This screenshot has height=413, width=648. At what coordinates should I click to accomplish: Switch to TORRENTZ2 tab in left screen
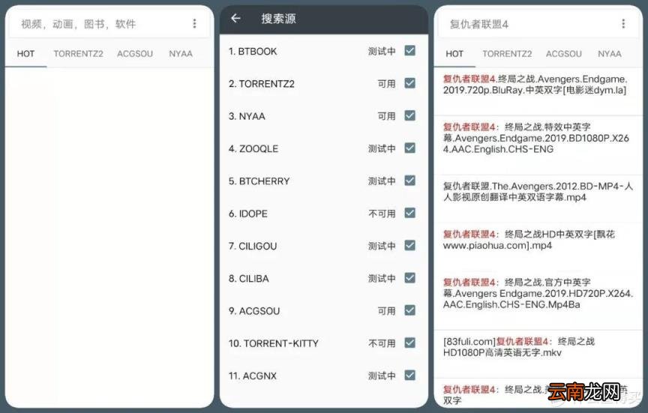tap(78, 54)
